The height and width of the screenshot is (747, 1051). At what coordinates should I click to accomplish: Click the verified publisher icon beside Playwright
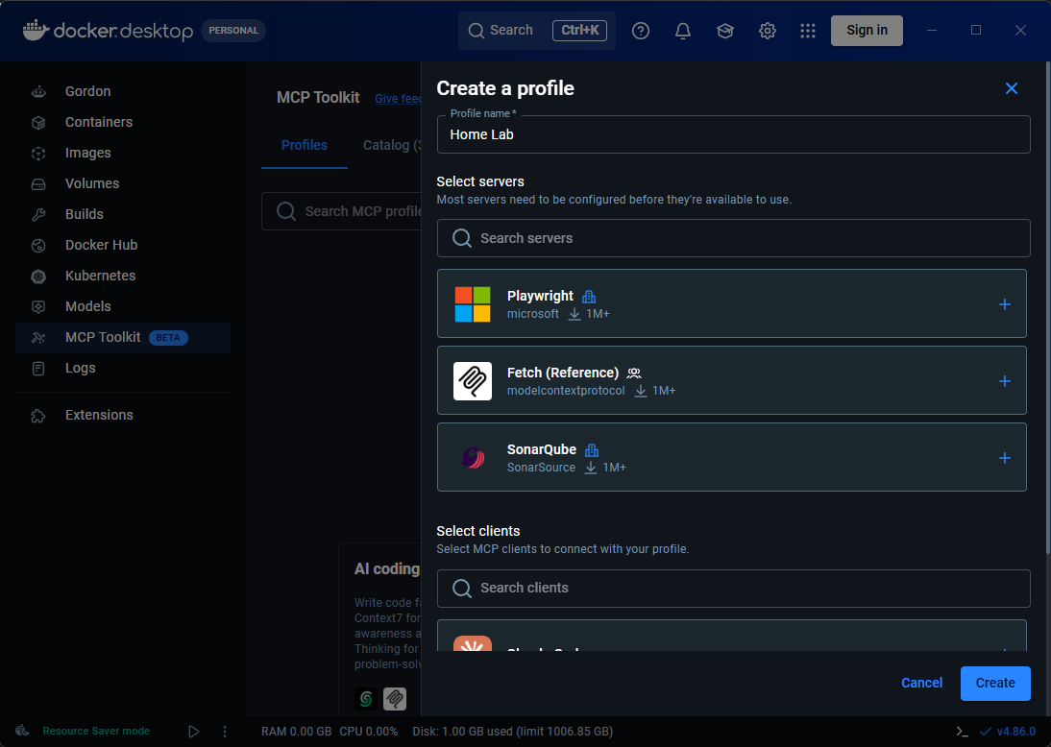[x=589, y=296]
